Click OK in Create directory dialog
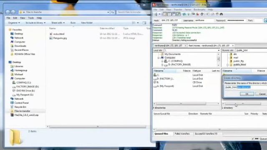The height and width of the screenshot is (150, 267). point(247,94)
